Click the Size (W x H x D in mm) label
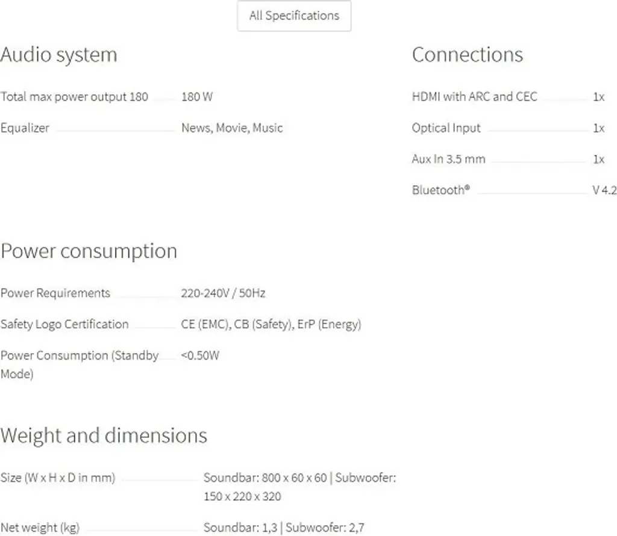The height and width of the screenshot is (536, 617). pyautogui.click(x=58, y=478)
